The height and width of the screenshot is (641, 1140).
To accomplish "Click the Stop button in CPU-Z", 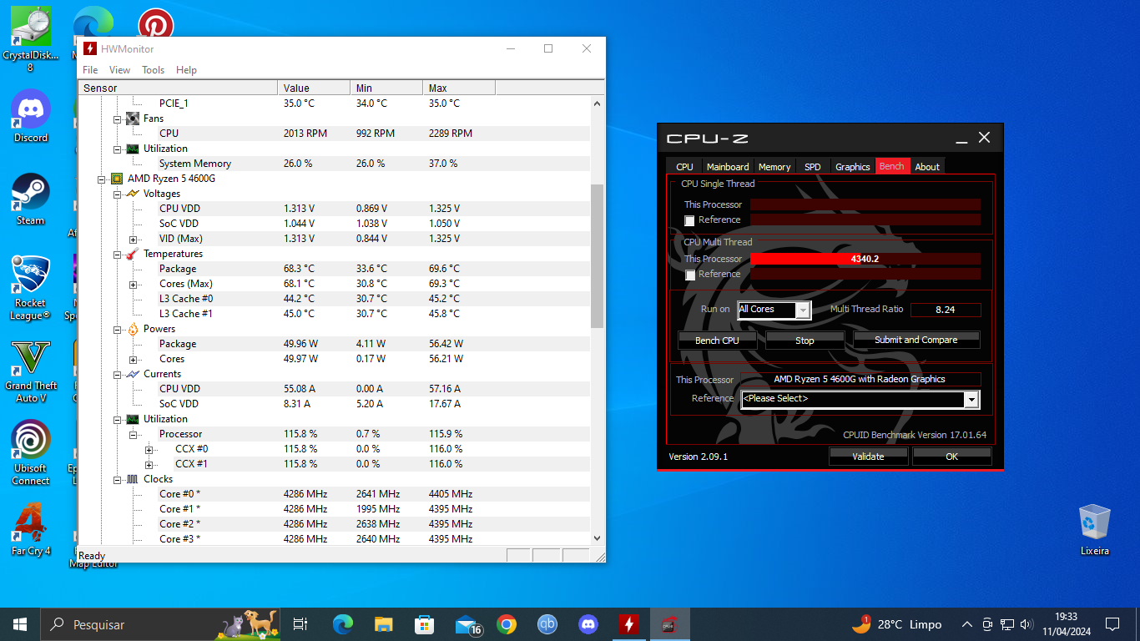I will click(805, 341).
